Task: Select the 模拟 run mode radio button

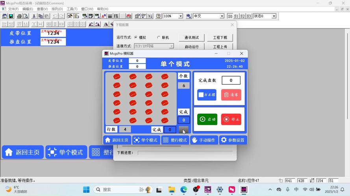Action: click(136, 38)
